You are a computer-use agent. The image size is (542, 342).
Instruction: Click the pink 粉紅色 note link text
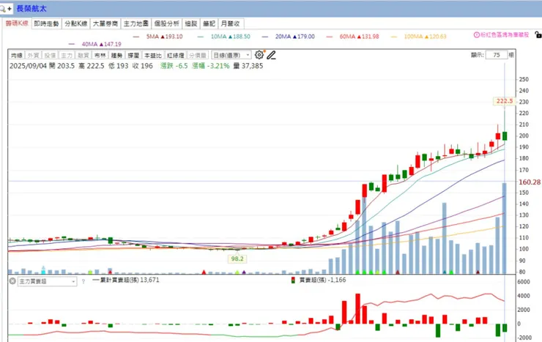(x=505, y=35)
